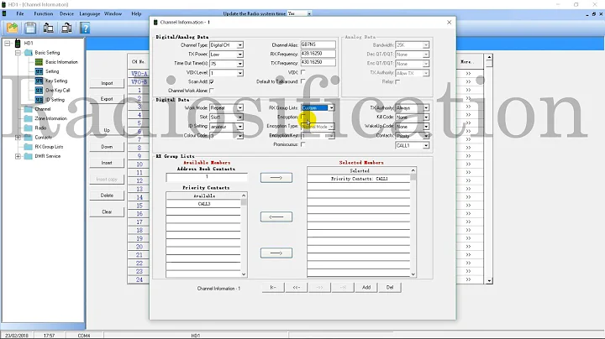605x339 pixels.
Task: Click the Open file toolbar icon
Action: (12, 28)
